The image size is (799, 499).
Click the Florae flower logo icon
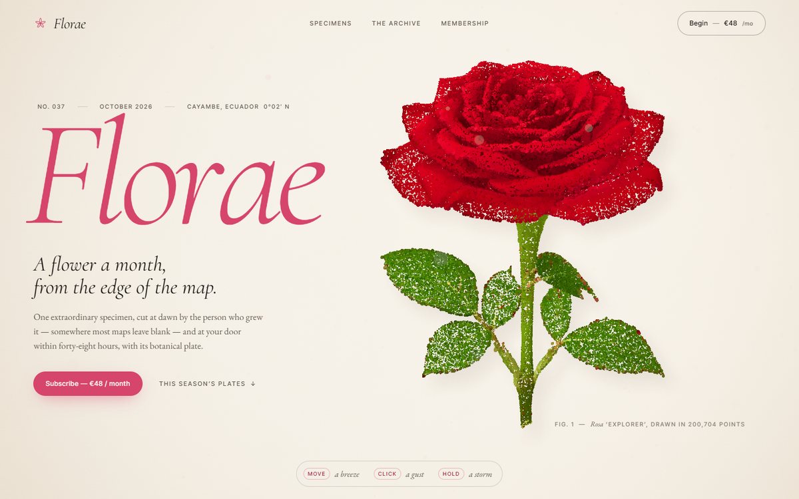(41, 23)
